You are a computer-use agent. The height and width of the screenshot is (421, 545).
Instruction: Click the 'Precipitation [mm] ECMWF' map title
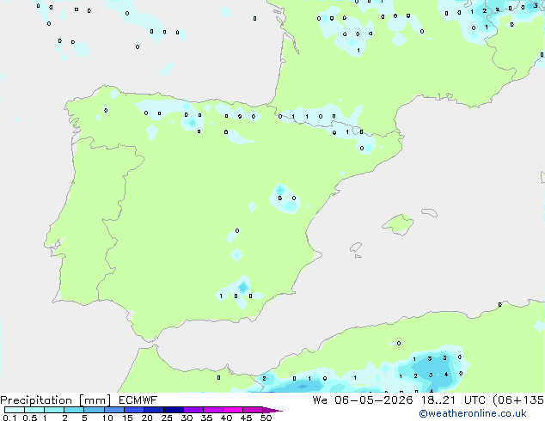click(79, 400)
